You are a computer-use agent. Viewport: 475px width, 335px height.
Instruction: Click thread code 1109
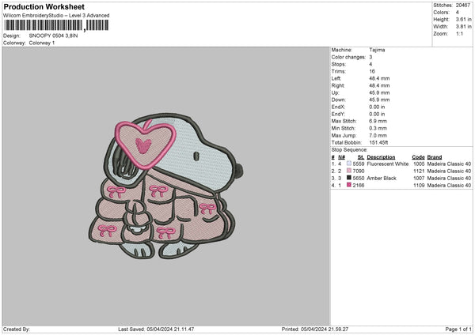(419, 185)
